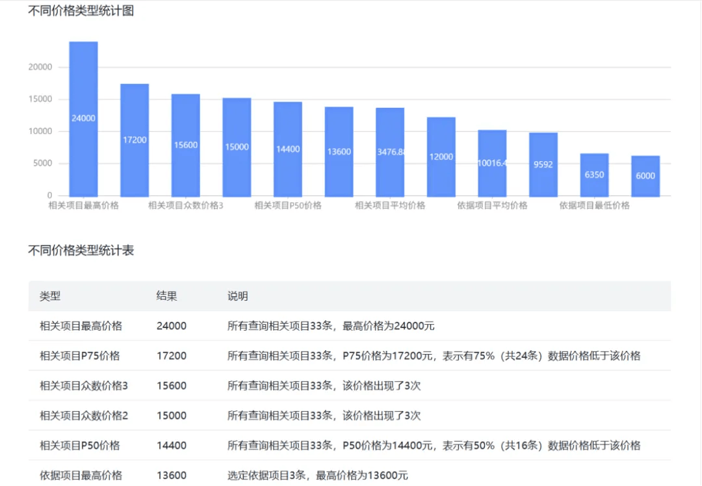Click the bar labeled 6350
The image size is (702, 486).
click(x=594, y=175)
